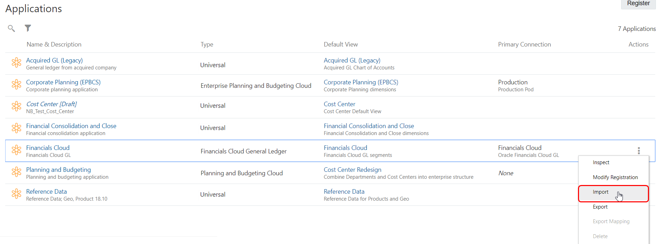Select Delete in the actions menu

600,236
